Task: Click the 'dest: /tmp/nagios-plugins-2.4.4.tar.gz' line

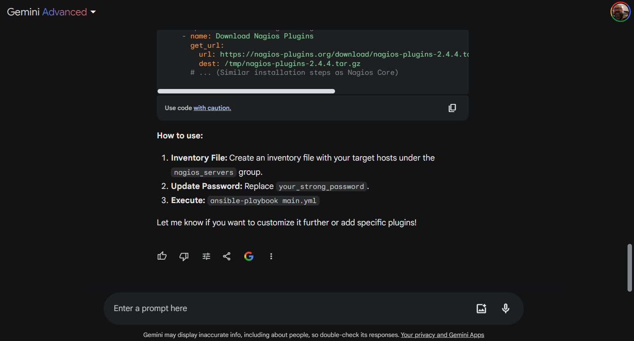Action: pos(280,64)
